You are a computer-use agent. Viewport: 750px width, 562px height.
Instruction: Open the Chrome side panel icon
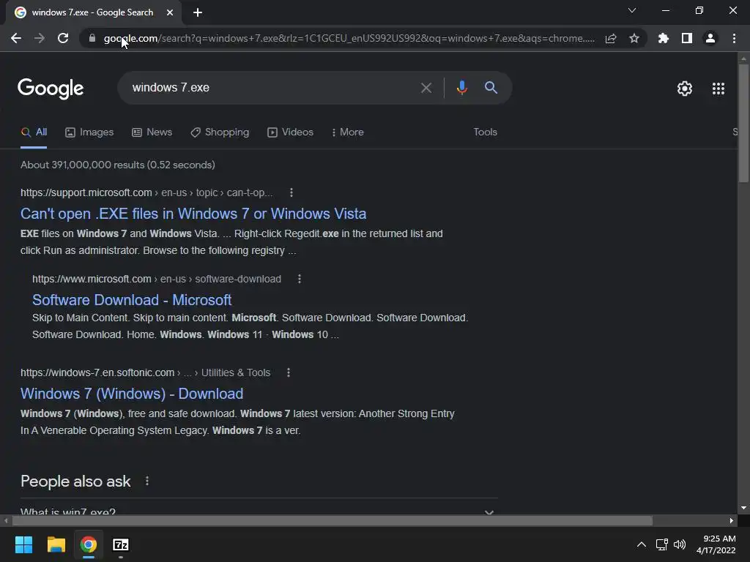[x=687, y=38]
